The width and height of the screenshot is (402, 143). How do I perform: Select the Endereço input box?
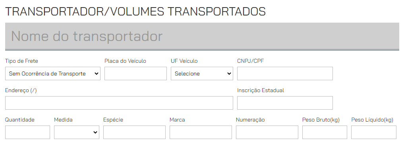(x=119, y=103)
